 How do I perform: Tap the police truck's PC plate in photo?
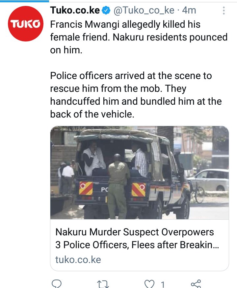104,190
